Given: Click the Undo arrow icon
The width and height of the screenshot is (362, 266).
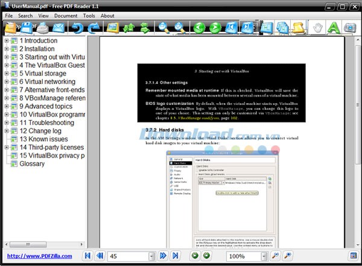Looking at the screenshot, I should [77, 28].
